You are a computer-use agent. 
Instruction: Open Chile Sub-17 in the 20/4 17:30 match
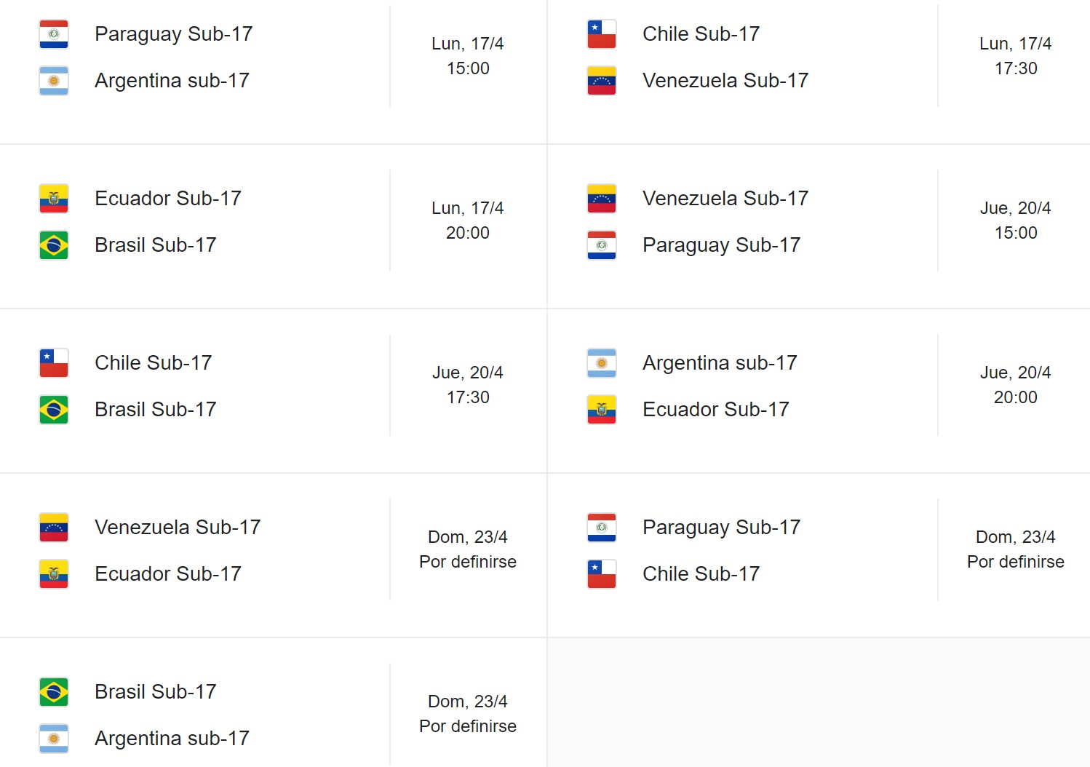click(153, 363)
